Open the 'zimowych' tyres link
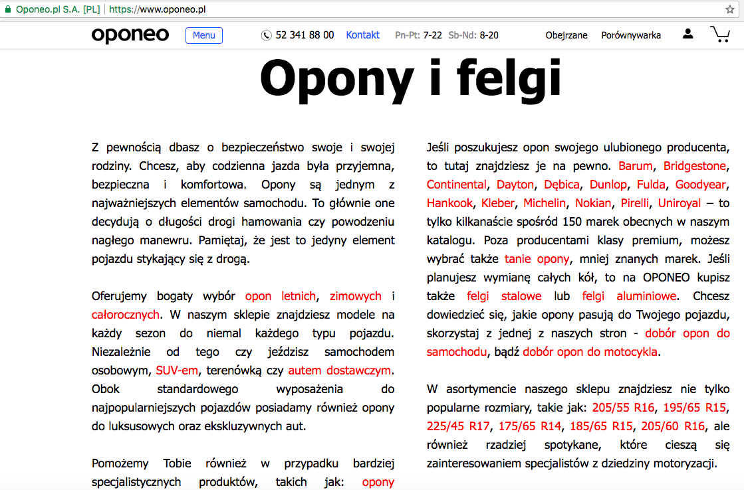The height and width of the screenshot is (490, 744). click(356, 295)
